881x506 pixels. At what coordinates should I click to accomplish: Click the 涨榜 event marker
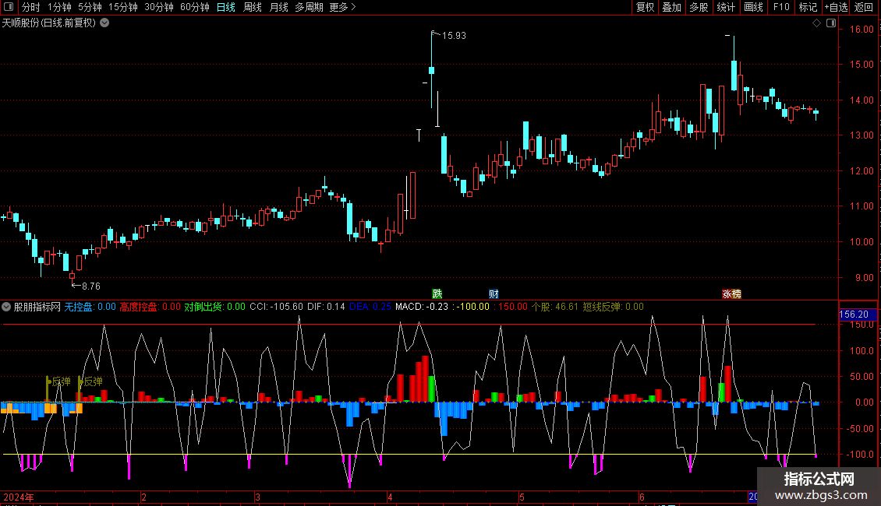tap(731, 293)
